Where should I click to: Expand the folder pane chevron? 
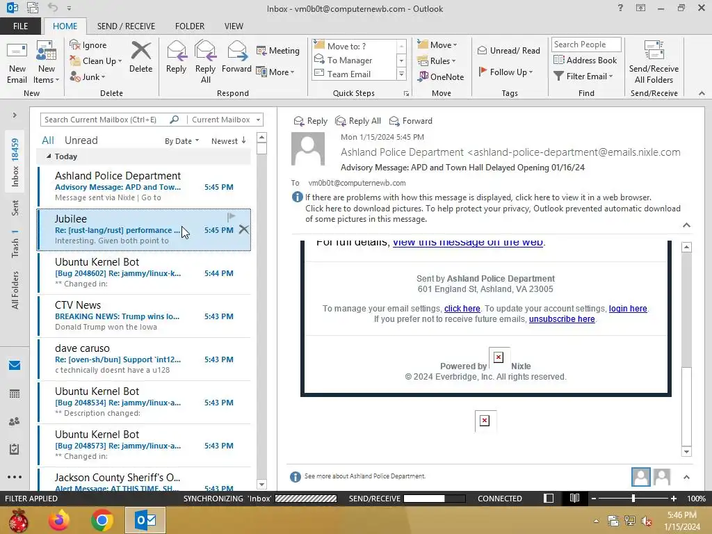[x=15, y=115]
